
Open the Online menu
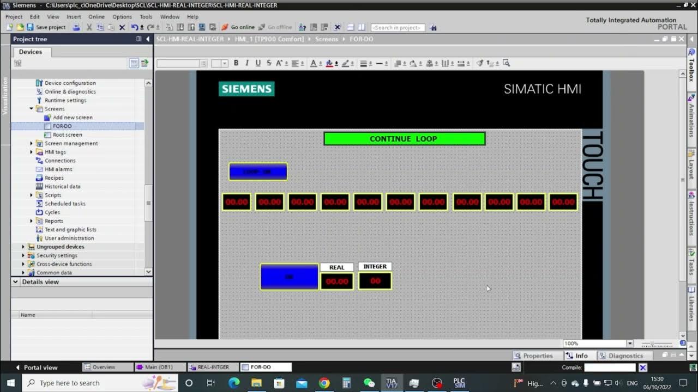[97, 17]
